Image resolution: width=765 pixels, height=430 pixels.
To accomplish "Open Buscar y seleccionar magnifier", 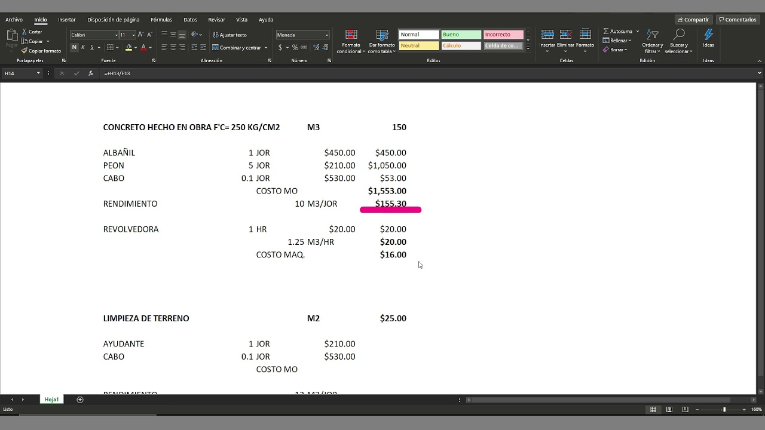I will [x=678, y=35].
